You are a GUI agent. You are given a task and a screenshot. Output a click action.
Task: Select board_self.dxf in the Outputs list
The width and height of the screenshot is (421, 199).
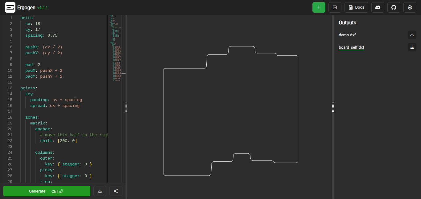coord(351,47)
